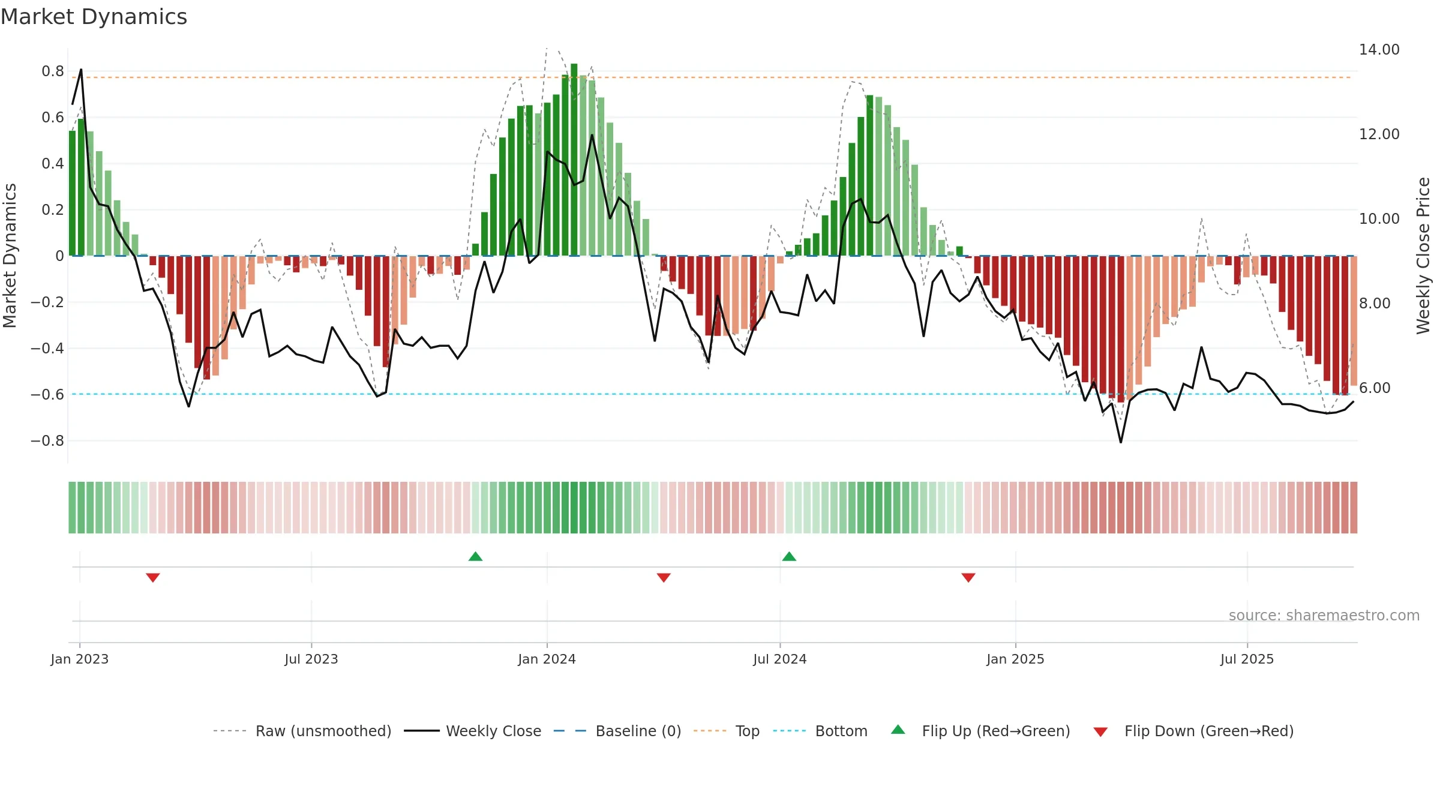The image size is (1440, 810).
Task: Toggle the Raw (unsmoothed) legend entry
Action: pos(302,731)
